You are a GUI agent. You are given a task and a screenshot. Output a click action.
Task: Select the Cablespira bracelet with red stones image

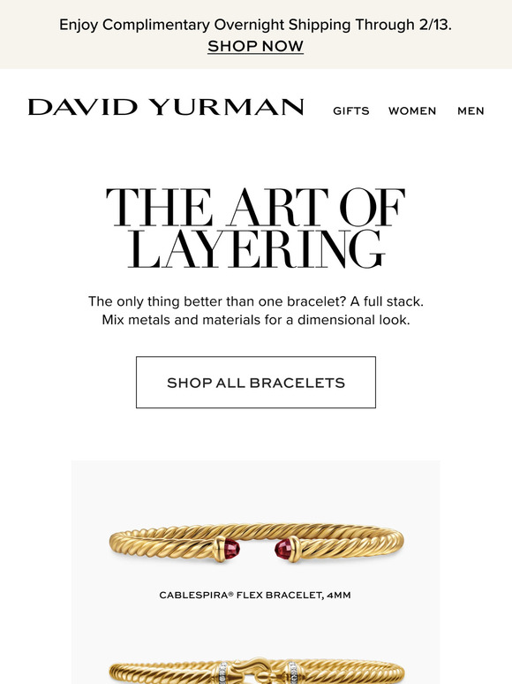pyautogui.click(x=256, y=542)
